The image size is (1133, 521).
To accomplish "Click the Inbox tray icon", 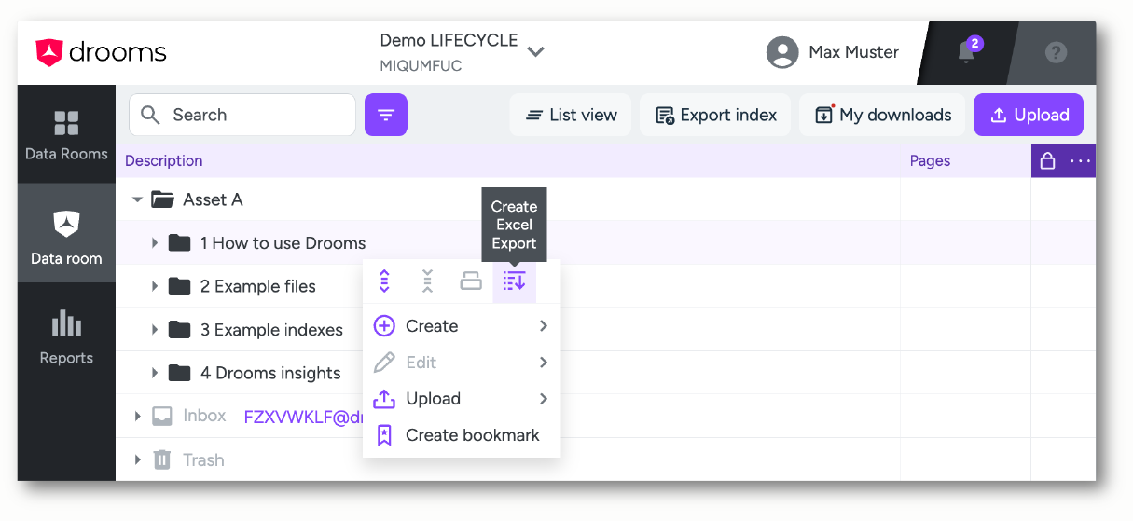I will [162, 417].
